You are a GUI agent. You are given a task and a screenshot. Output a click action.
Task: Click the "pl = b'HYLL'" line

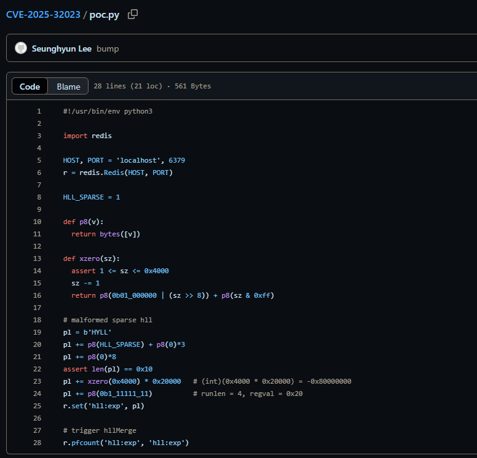pyautogui.click(x=87, y=332)
